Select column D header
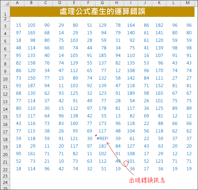198x190 pixels. [x=60, y=3]
